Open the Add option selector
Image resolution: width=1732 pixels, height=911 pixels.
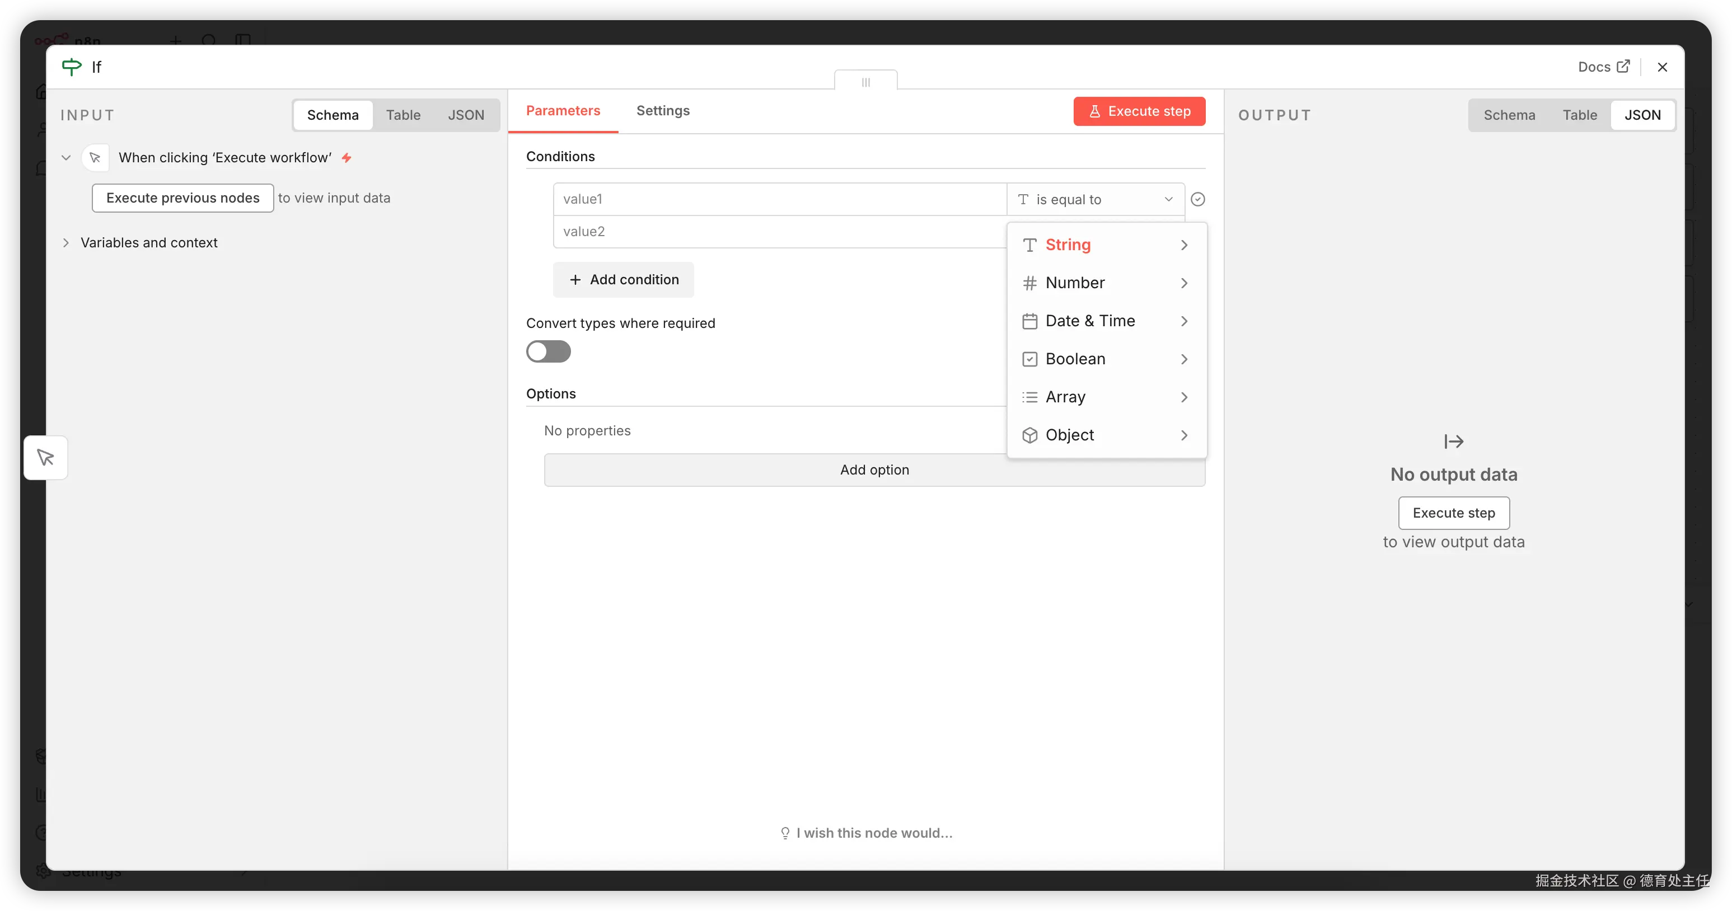(x=874, y=470)
